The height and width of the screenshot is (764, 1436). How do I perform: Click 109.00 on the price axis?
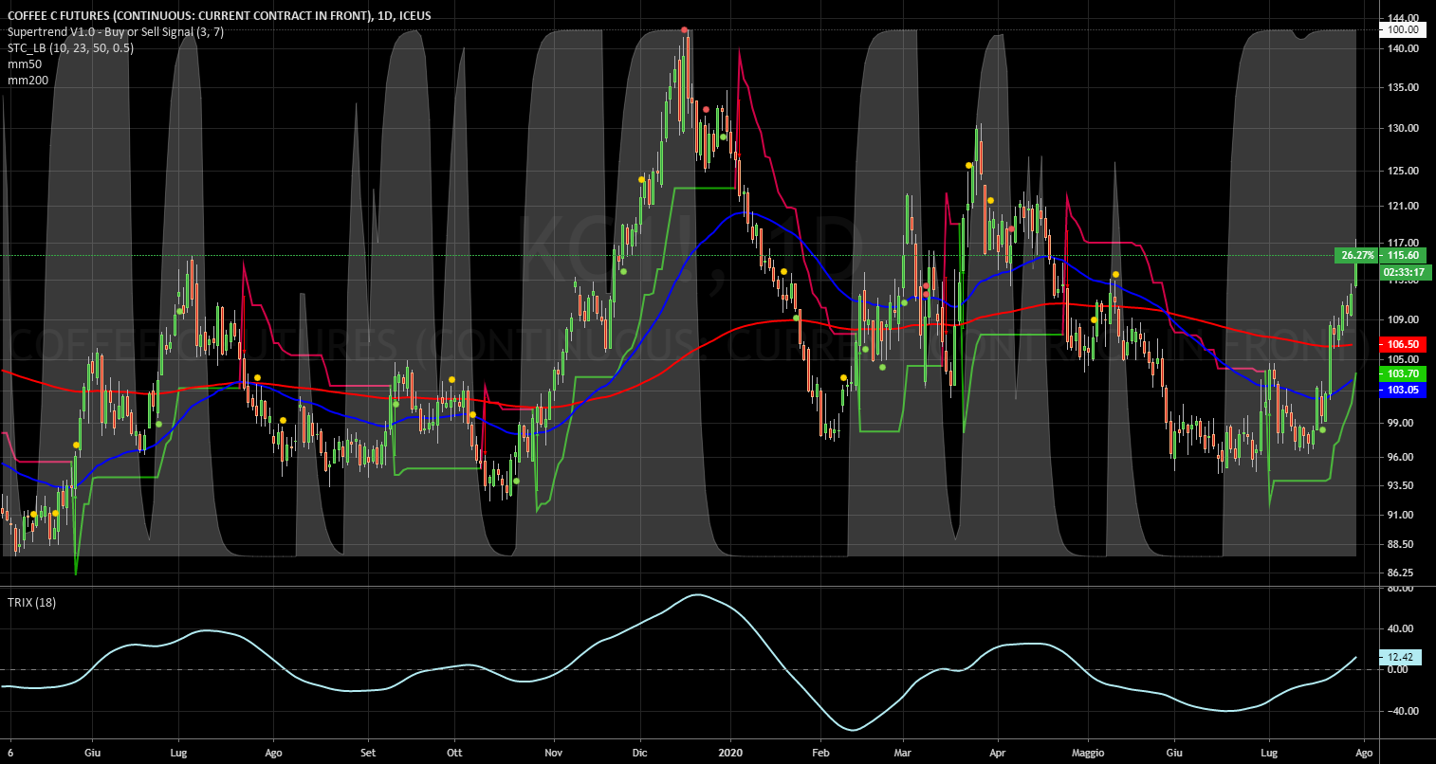[1404, 319]
